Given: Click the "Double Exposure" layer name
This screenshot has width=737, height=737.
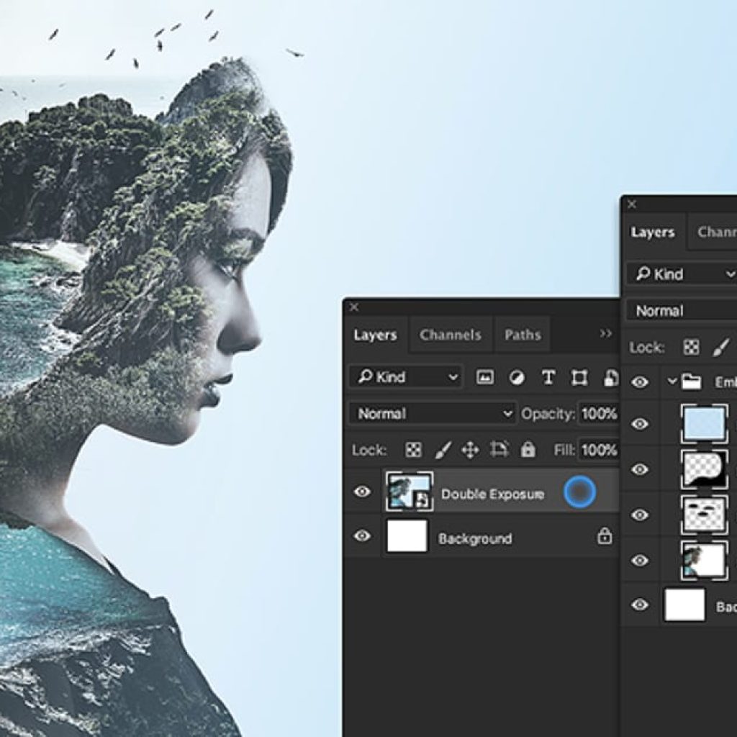Looking at the screenshot, I should pos(492,494).
